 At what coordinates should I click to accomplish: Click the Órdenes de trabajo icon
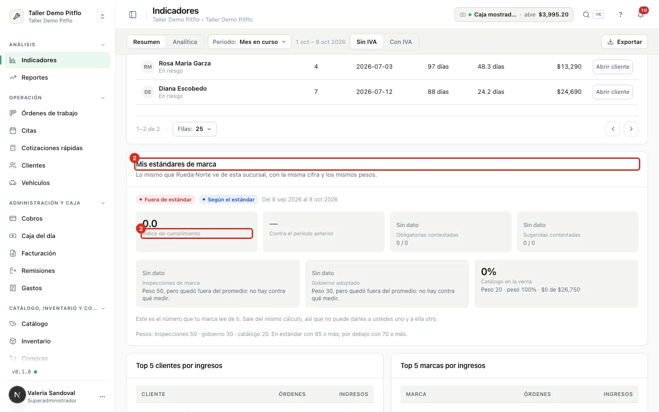13,113
